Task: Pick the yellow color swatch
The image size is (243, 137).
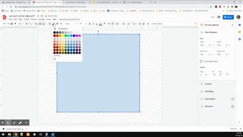Action: [63, 36]
